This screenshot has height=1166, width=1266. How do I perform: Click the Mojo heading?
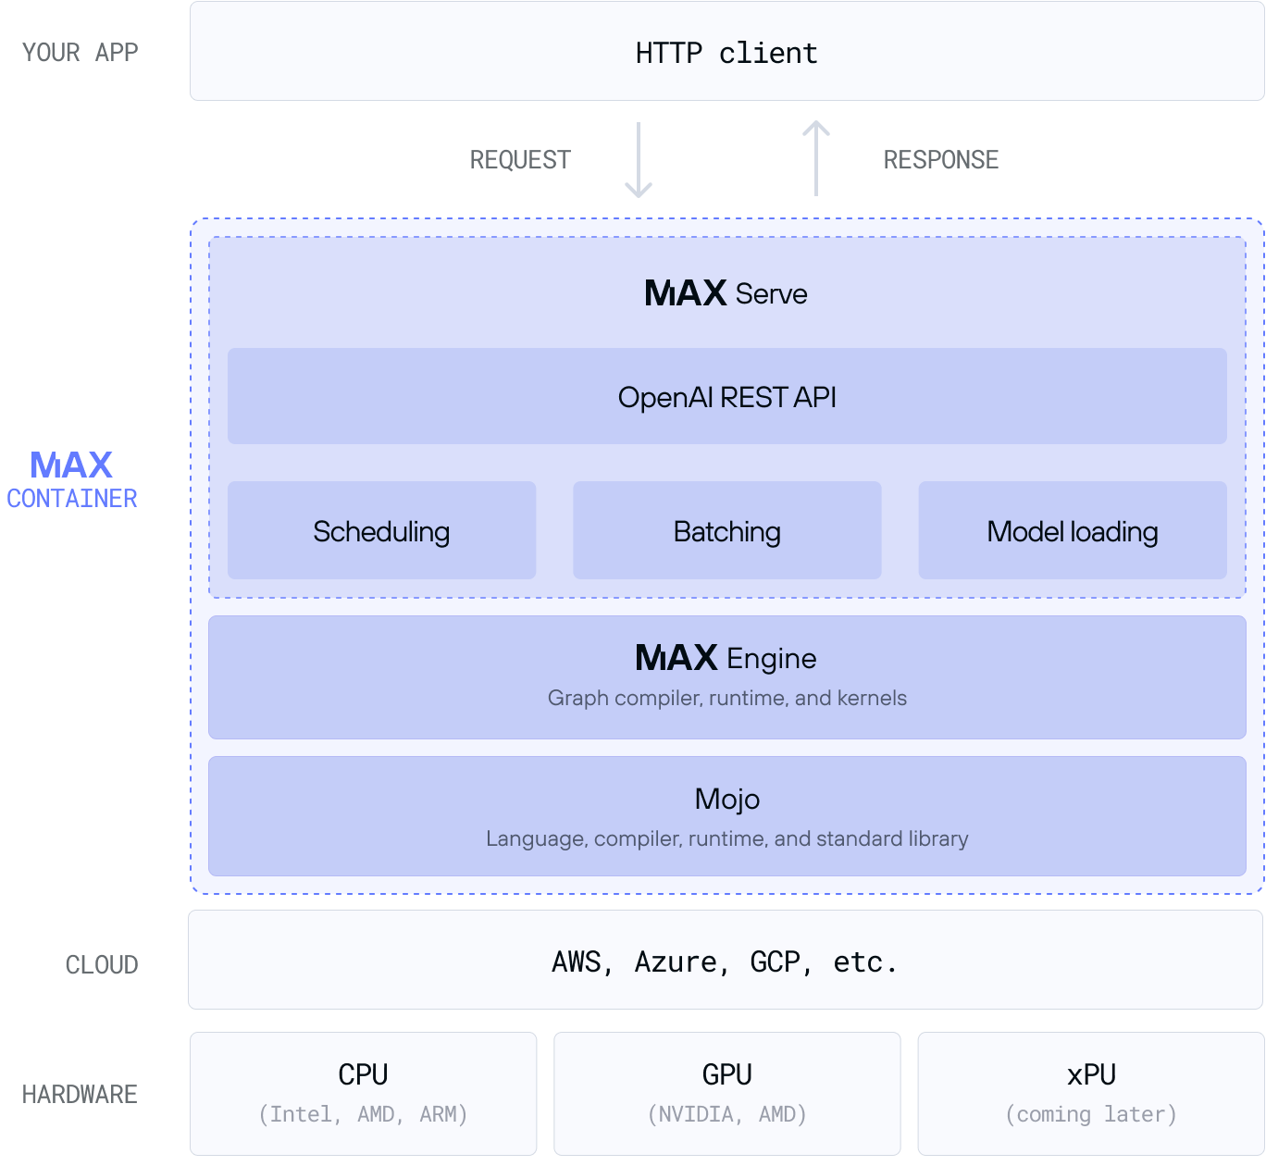(726, 799)
